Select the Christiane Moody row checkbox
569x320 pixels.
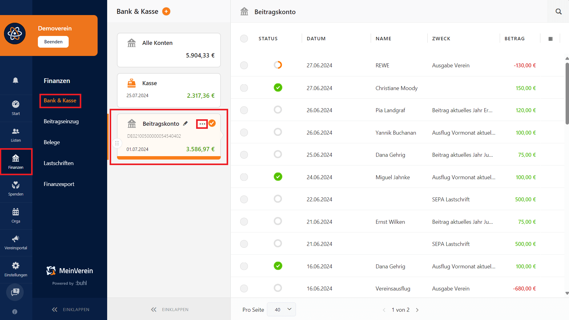coord(244,88)
